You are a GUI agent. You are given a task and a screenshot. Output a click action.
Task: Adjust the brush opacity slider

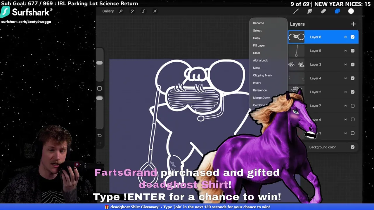pos(99,98)
